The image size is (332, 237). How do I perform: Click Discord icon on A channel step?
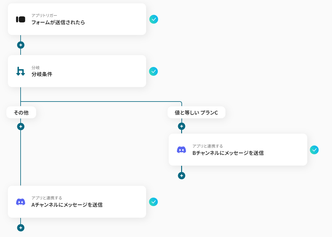[x=21, y=202]
